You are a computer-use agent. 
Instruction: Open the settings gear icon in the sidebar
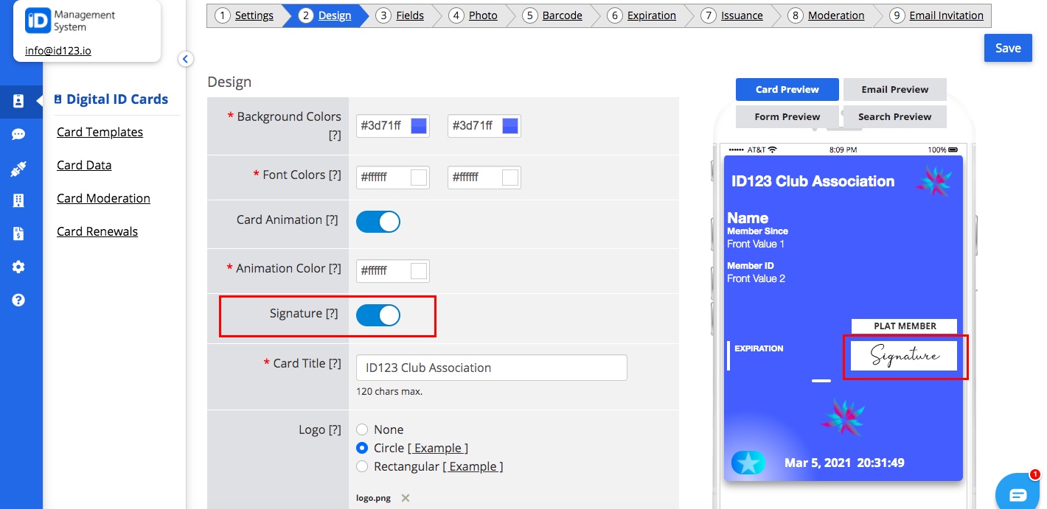[21, 268]
